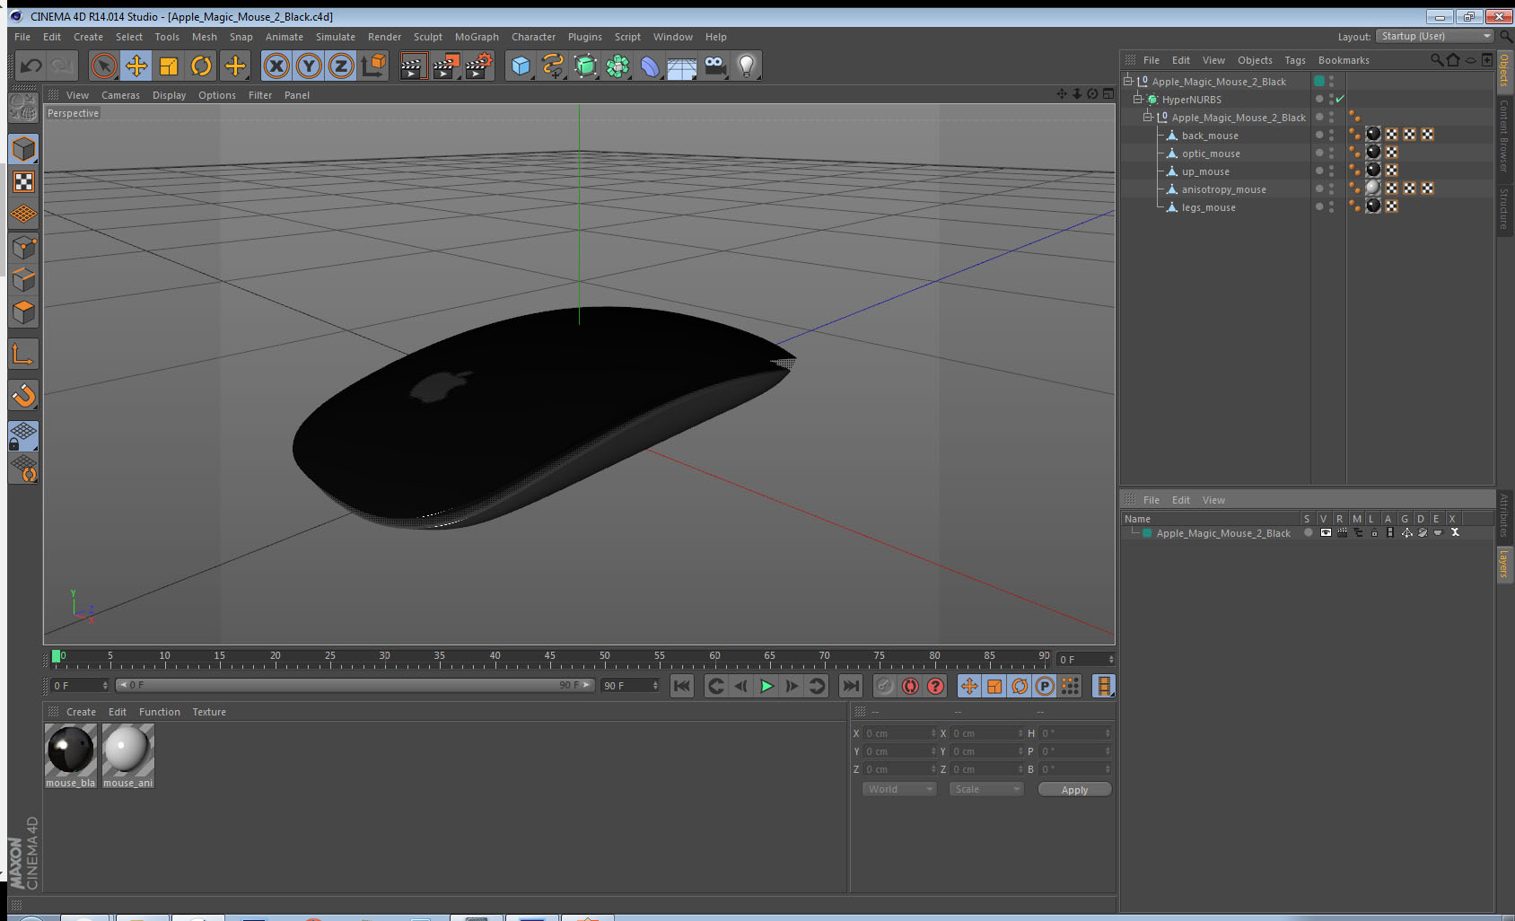1515x921 pixels.
Task: Open the Structure side tab
Action: tap(1504, 208)
